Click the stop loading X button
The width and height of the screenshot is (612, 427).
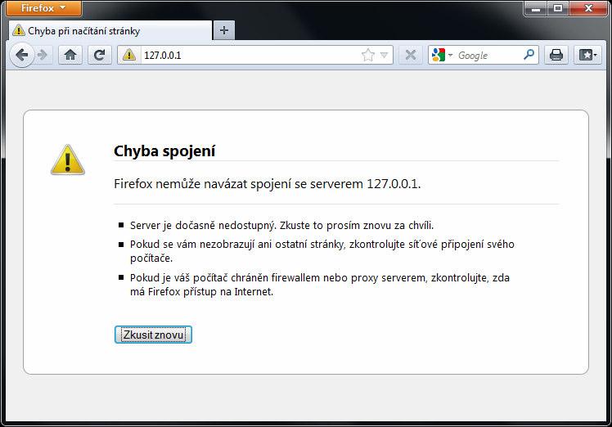coord(411,55)
